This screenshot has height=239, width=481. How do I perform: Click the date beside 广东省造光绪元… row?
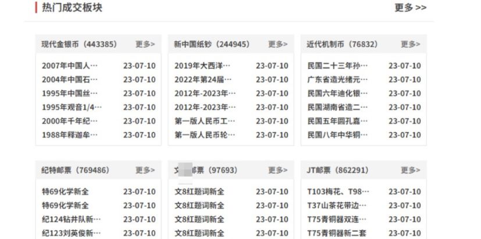coord(405,80)
